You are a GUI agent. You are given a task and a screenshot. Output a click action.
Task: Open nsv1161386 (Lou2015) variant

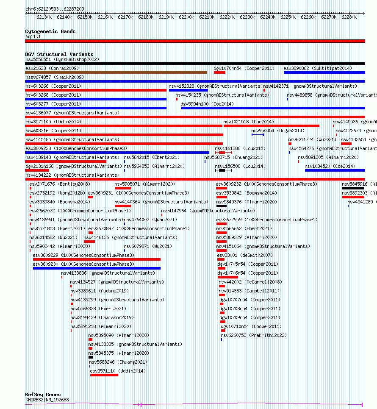pos(240,148)
